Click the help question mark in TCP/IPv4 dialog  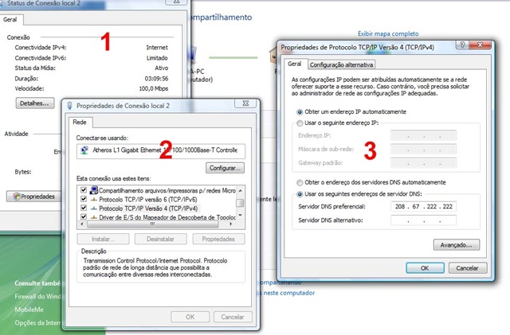[462, 45]
